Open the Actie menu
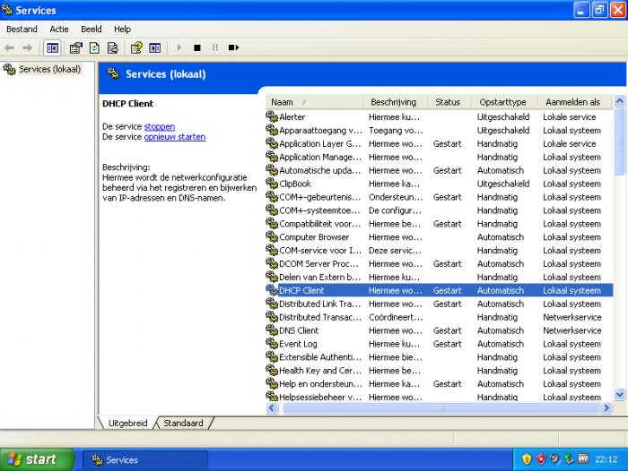 (x=59, y=30)
